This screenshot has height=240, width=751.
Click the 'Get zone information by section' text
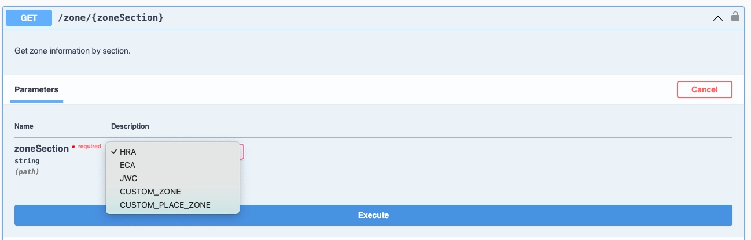point(72,51)
